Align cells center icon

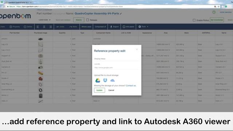pos(44,27)
